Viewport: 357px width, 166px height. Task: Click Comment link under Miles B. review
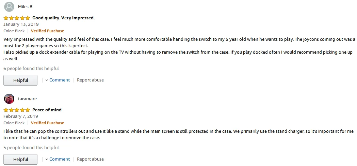click(60, 80)
